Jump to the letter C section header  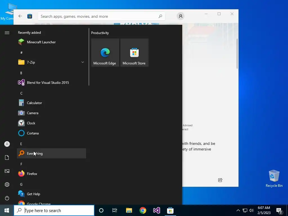click(21, 93)
